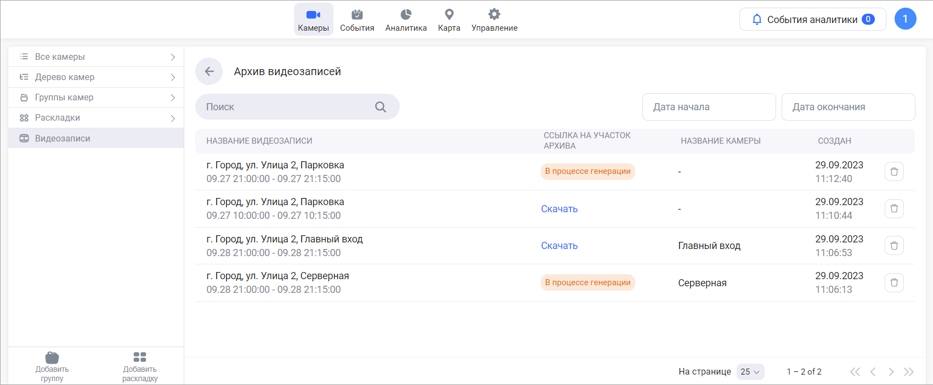Open the per-page count dropdown showing 25
933x385 pixels.
(750, 372)
